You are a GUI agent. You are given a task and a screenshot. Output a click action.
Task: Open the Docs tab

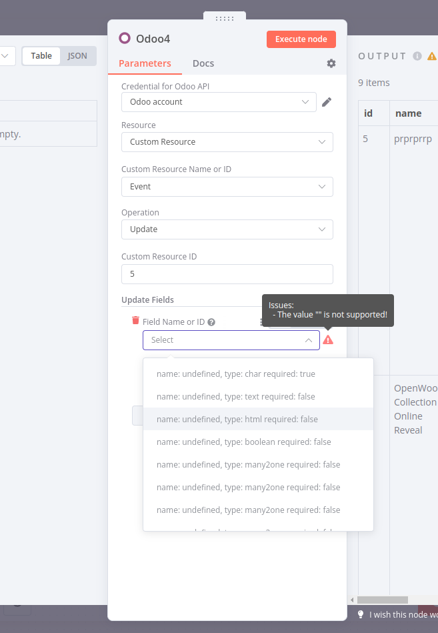203,63
